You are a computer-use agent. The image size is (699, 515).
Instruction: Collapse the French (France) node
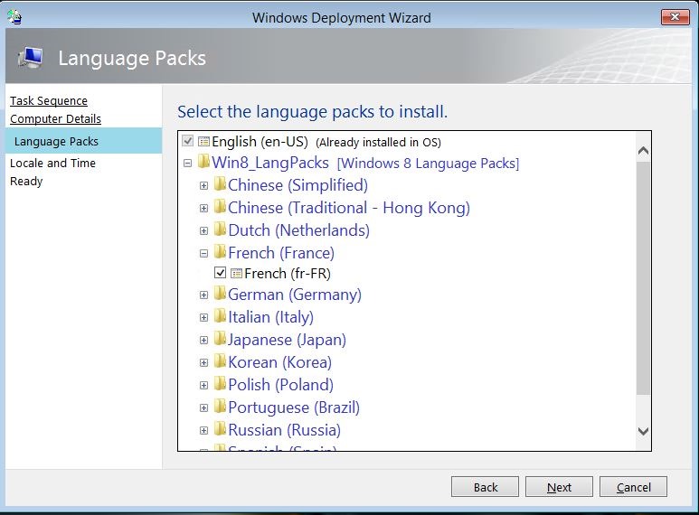pos(203,254)
